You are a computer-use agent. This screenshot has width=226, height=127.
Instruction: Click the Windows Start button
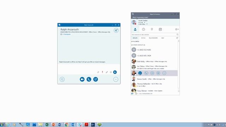(x=2, y=125)
